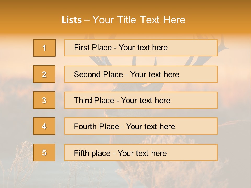Click the number 5 square
This screenshot has height=188, width=251.
tap(44, 152)
